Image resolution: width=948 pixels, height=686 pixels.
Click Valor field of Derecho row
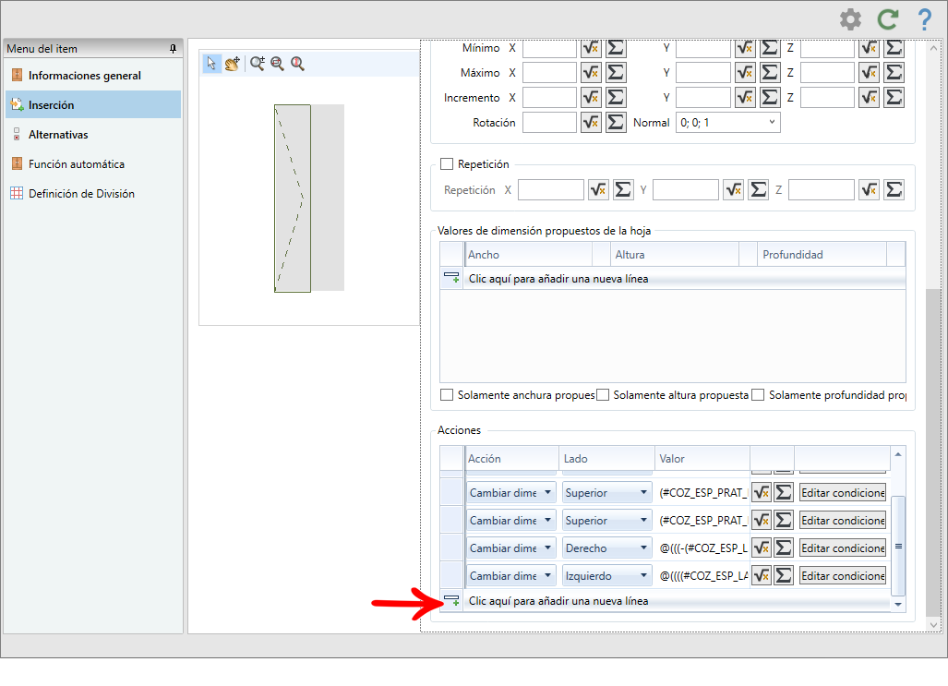pyautogui.click(x=703, y=548)
